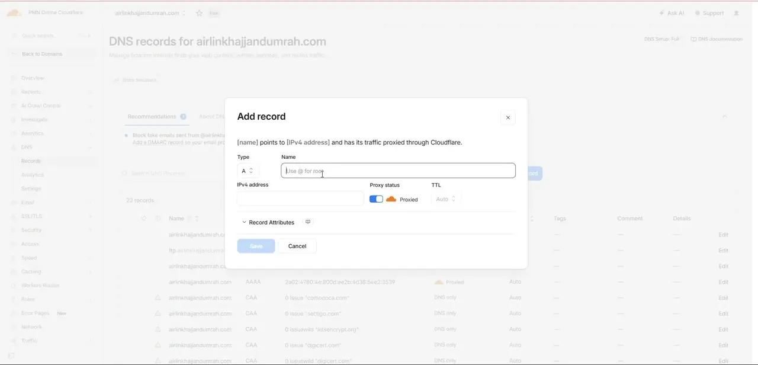This screenshot has height=365, width=758.
Task: Click the warning icon on the comodoca.com row
Action: click(x=158, y=297)
